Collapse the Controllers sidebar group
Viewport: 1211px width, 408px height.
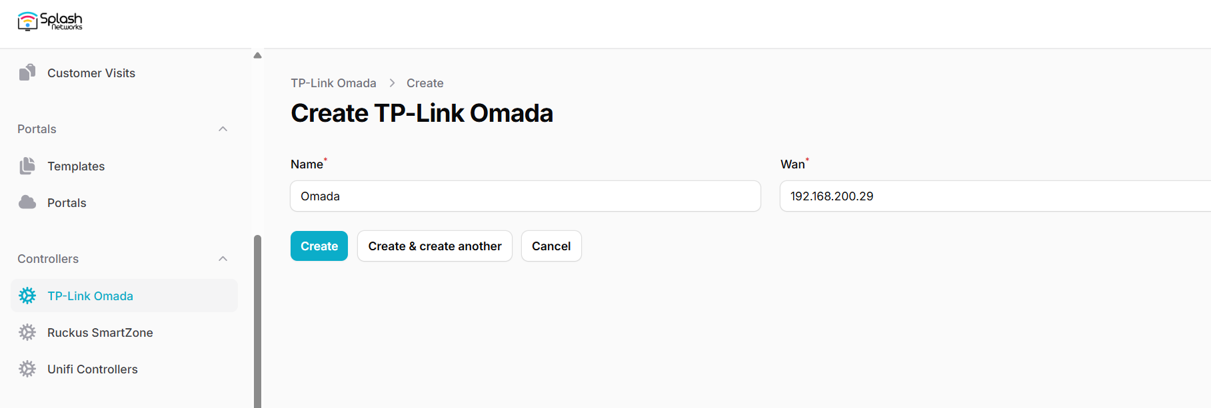pyautogui.click(x=223, y=259)
